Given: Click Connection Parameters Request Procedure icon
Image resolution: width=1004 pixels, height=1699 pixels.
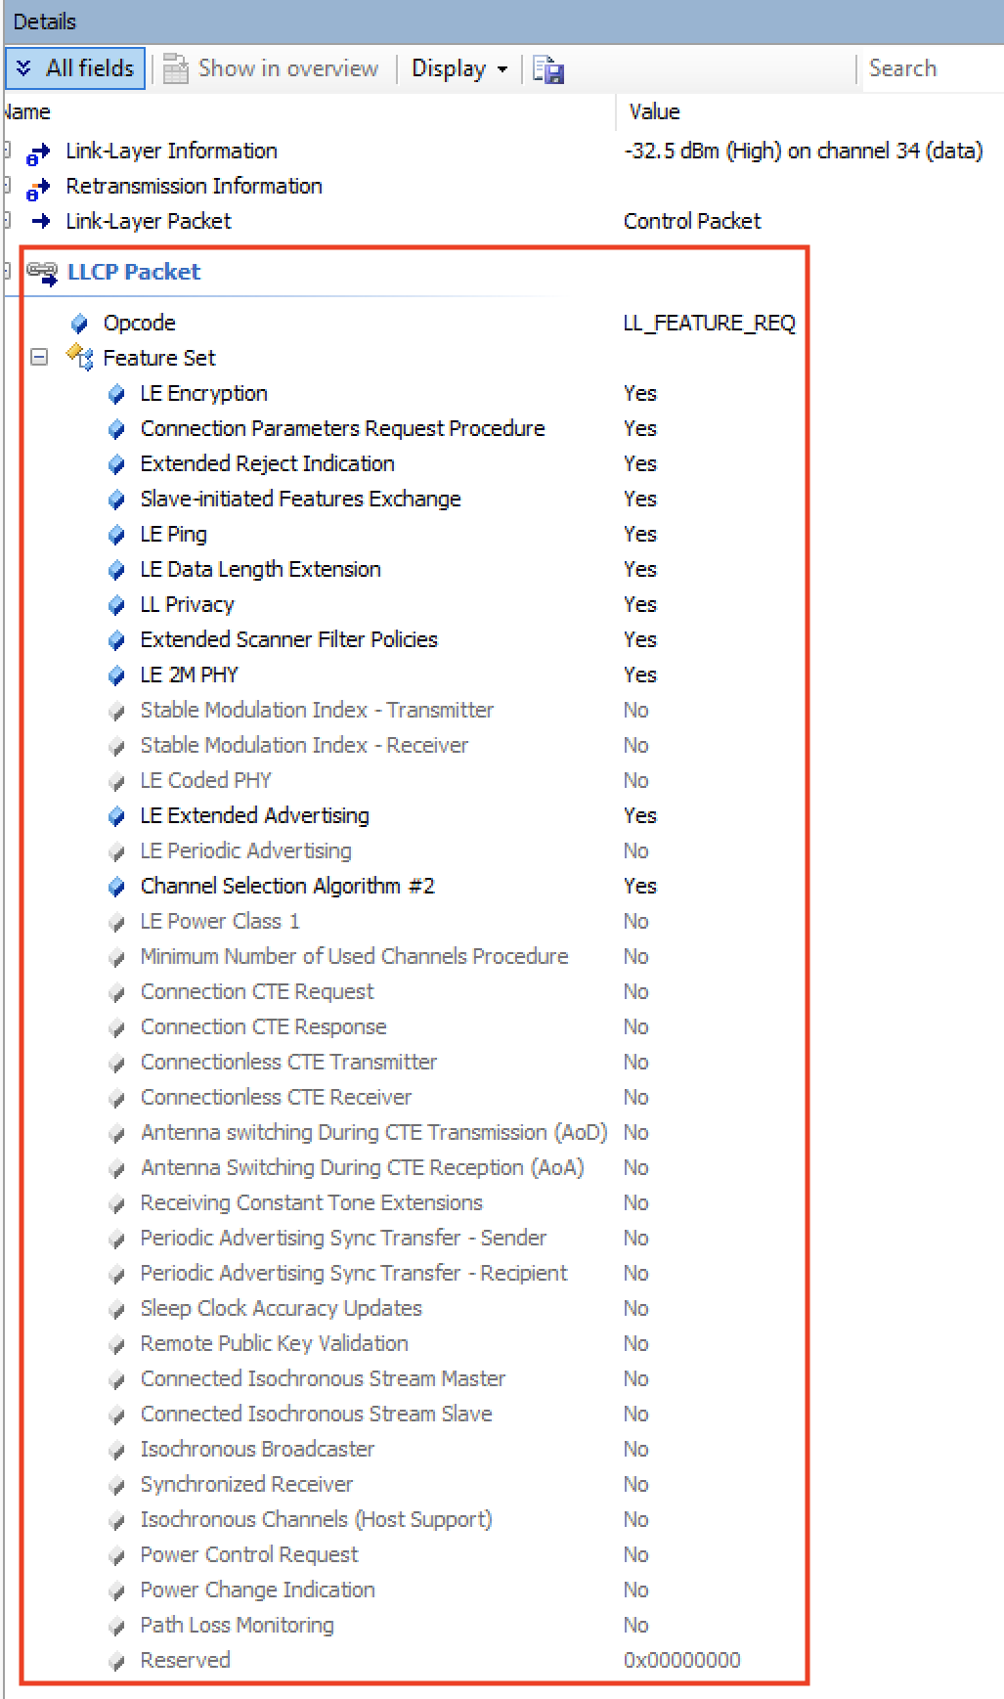Looking at the screenshot, I should pos(116,429).
